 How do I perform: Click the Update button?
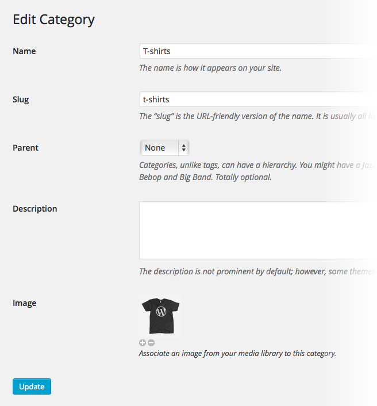tap(32, 386)
